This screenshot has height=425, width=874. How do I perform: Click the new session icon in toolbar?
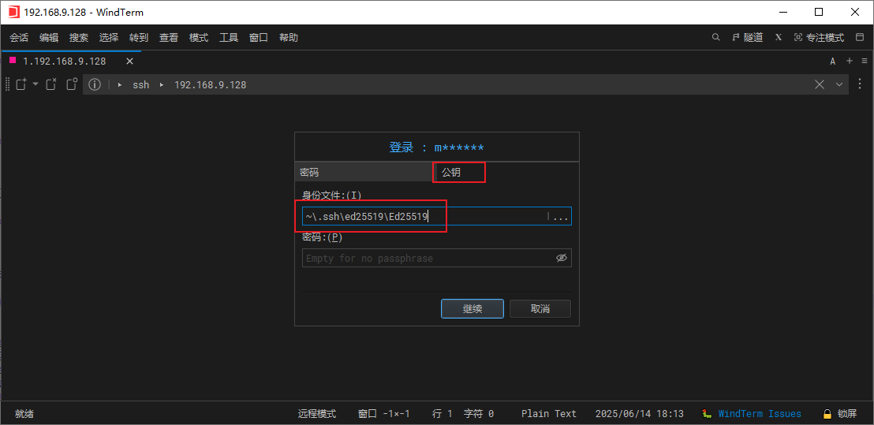(x=21, y=84)
